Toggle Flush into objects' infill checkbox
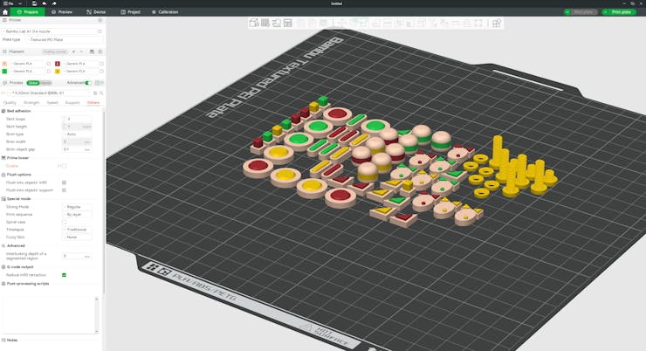Viewport: 646px width, 351px height. [x=64, y=182]
